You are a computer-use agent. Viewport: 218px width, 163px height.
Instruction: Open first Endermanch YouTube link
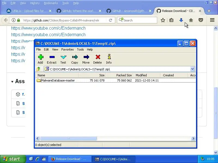coord(48,28)
